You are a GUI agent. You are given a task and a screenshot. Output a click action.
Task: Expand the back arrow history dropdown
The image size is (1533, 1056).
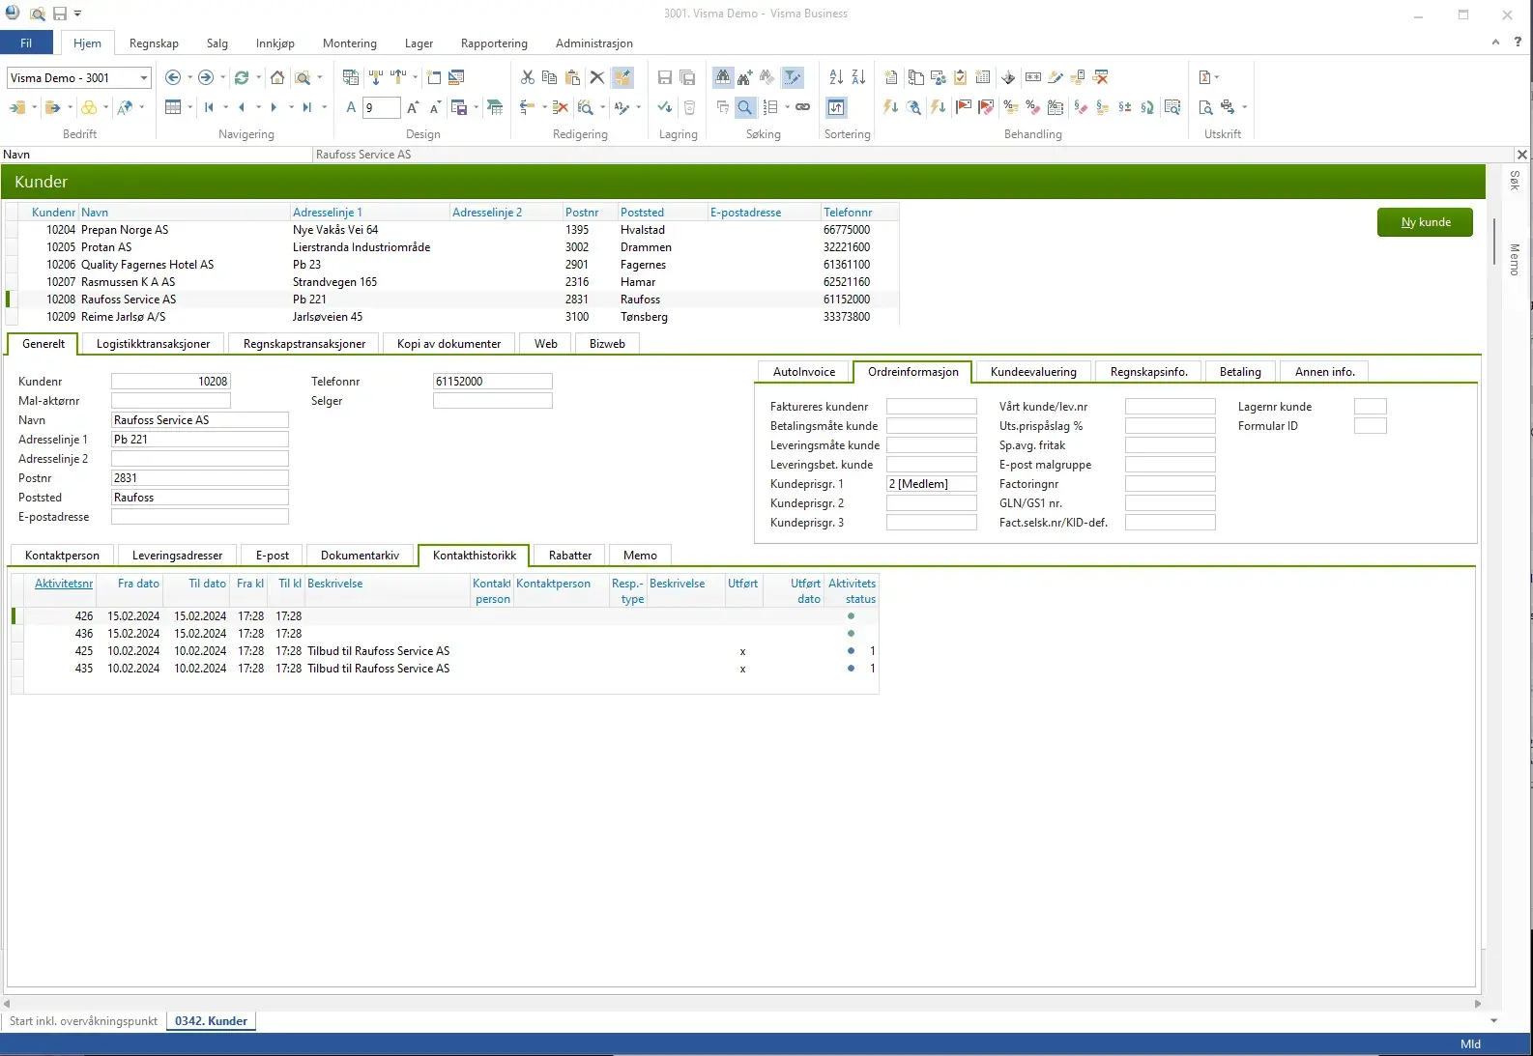point(189,77)
